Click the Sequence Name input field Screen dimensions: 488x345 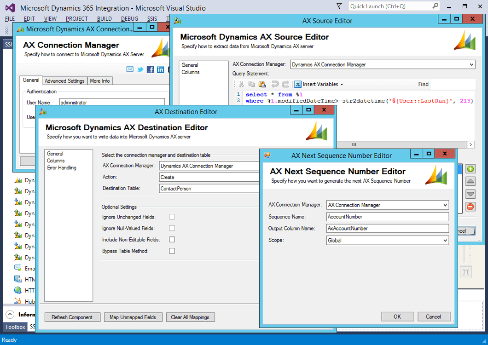click(x=388, y=217)
